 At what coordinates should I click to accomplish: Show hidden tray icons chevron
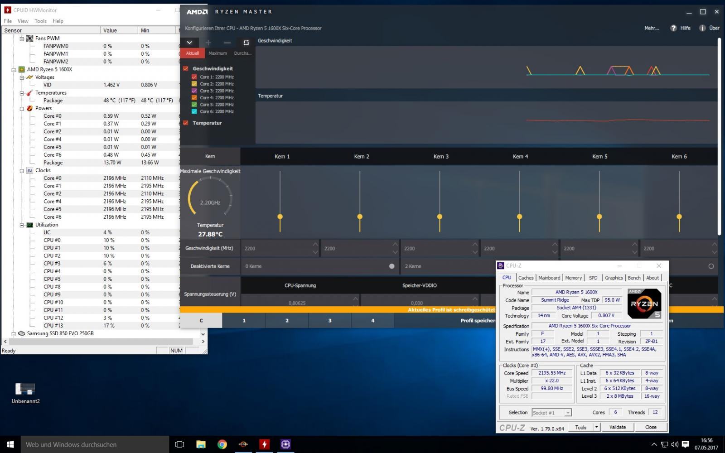tap(654, 444)
